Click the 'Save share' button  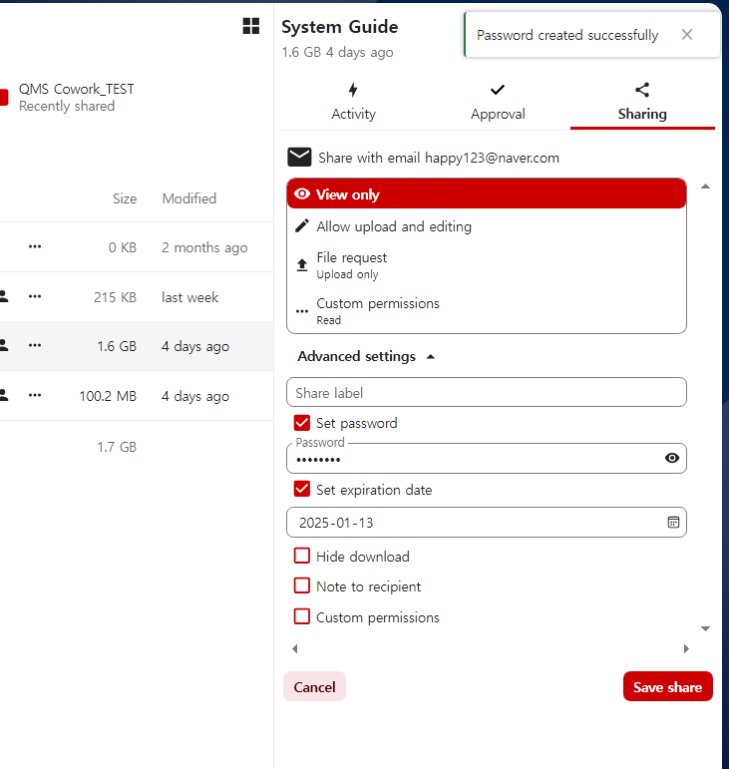click(x=667, y=687)
